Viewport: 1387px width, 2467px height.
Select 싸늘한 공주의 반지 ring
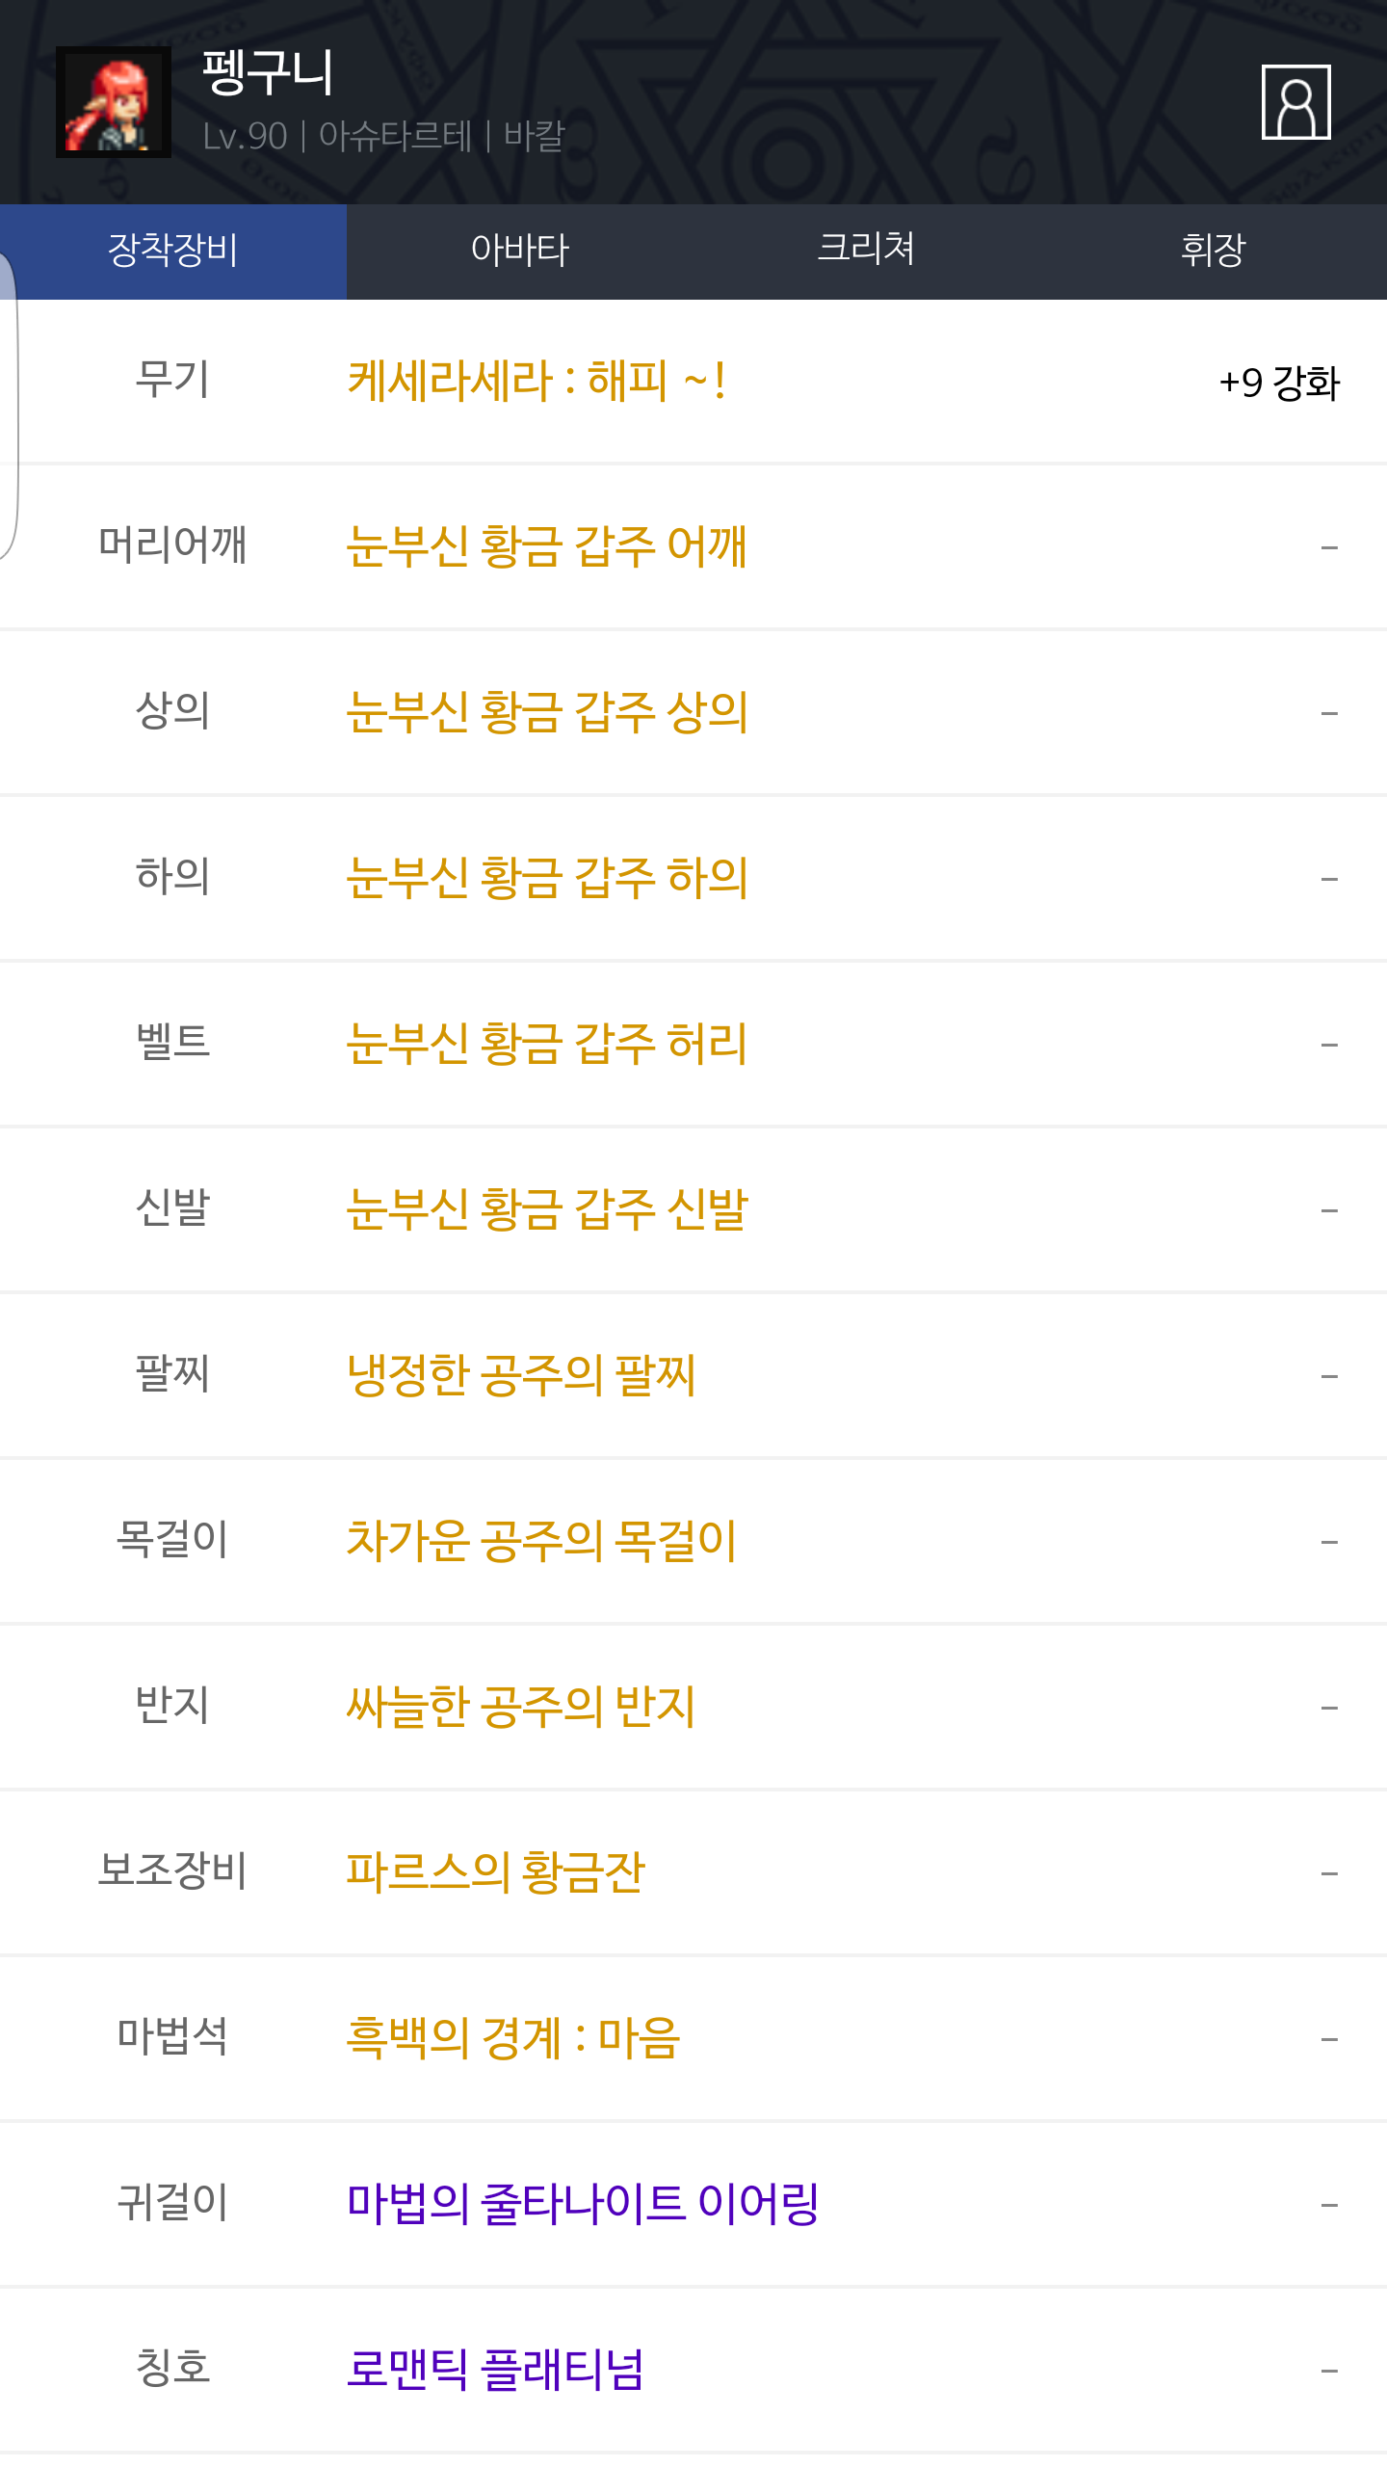pos(520,1707)
